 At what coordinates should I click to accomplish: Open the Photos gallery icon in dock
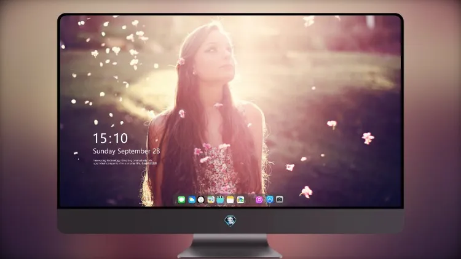coord(240,200)
